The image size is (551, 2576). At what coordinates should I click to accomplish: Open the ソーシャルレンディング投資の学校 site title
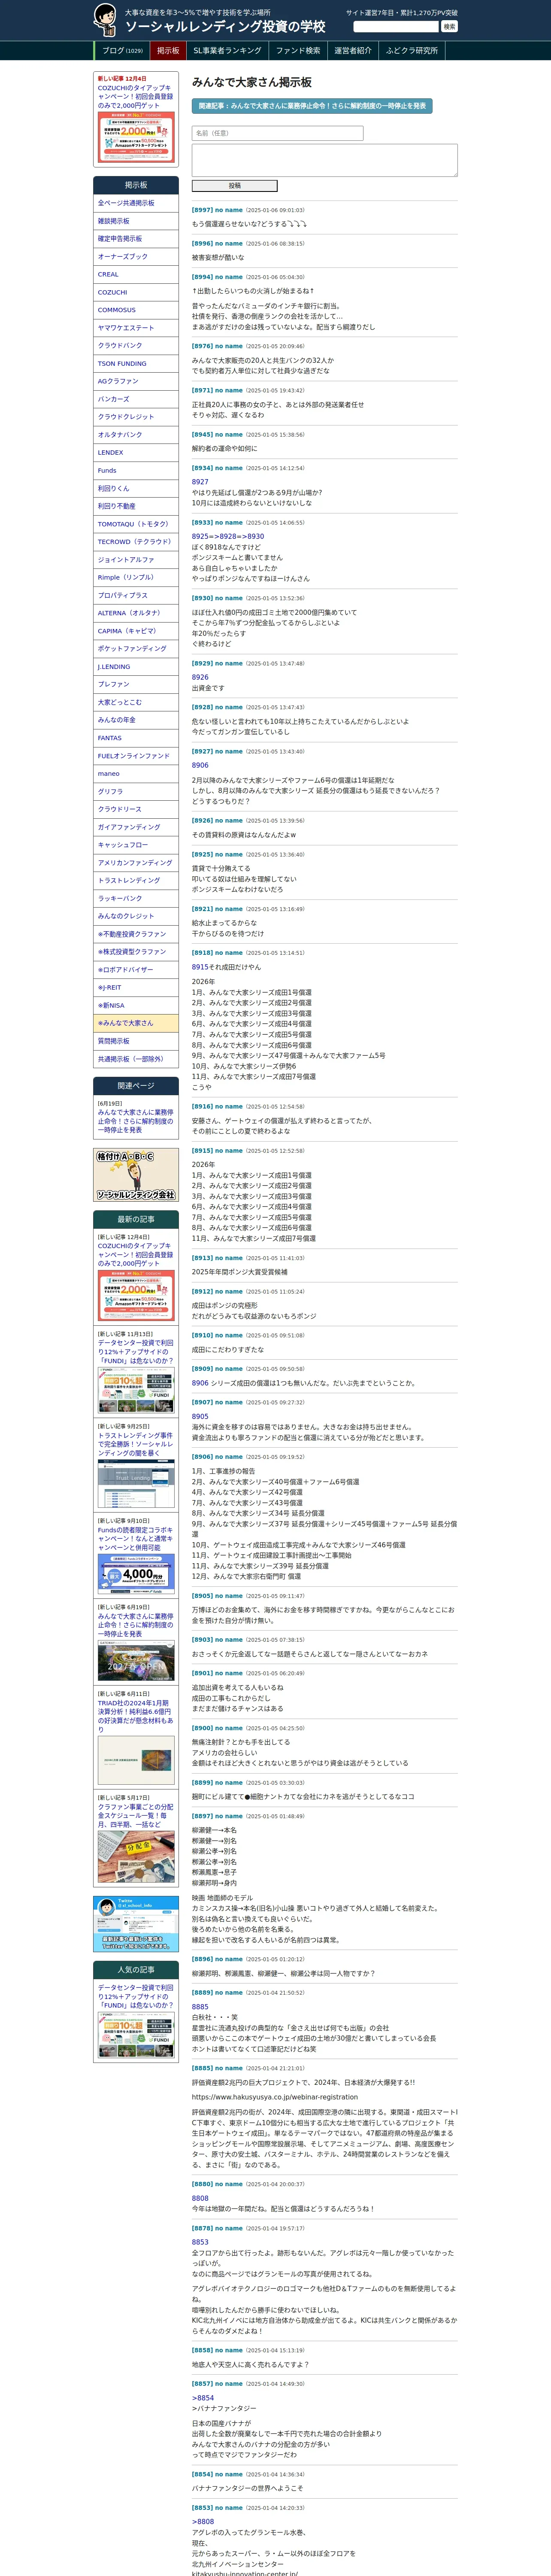tap(225, 27)
